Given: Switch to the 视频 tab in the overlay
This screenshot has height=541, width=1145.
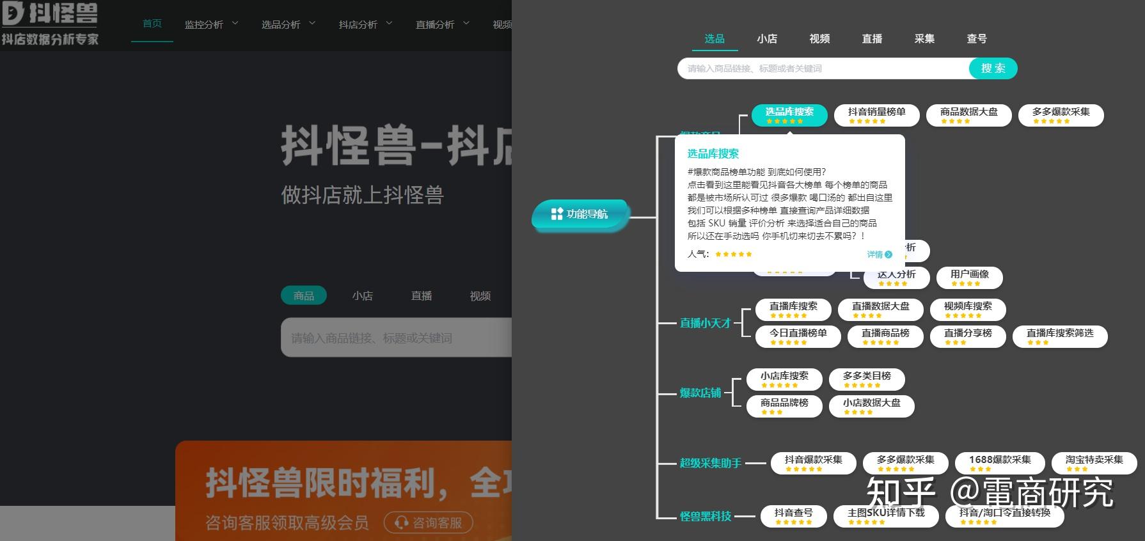Looking at the screenshot, I should pyautogui.click(x=819, y=39).
